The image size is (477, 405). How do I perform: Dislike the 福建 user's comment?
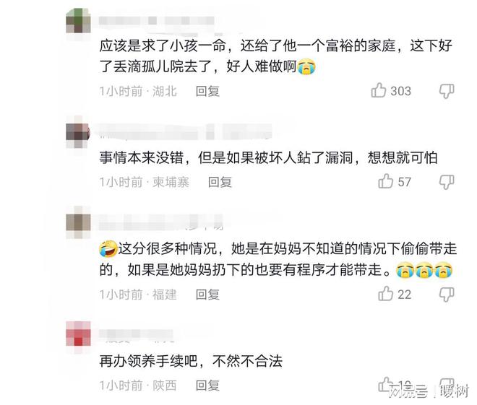tap(447, 295)
